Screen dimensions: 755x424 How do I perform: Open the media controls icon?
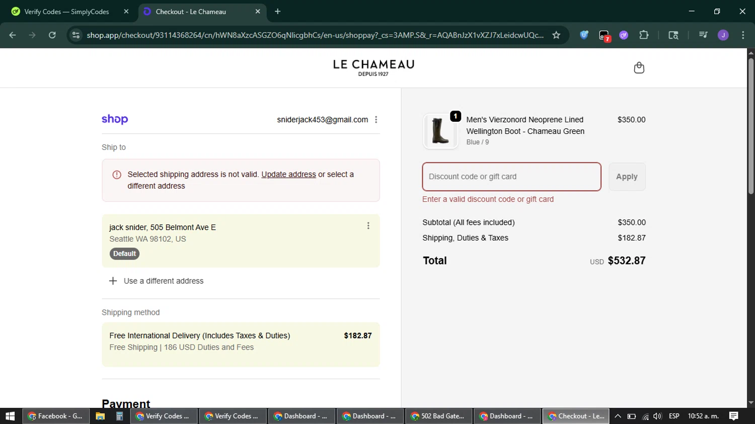(703, 35)
